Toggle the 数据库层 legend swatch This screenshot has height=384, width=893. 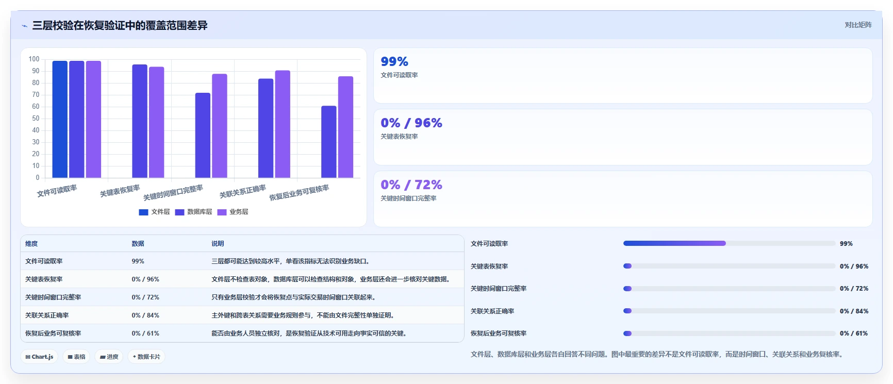tap(179, 212)
